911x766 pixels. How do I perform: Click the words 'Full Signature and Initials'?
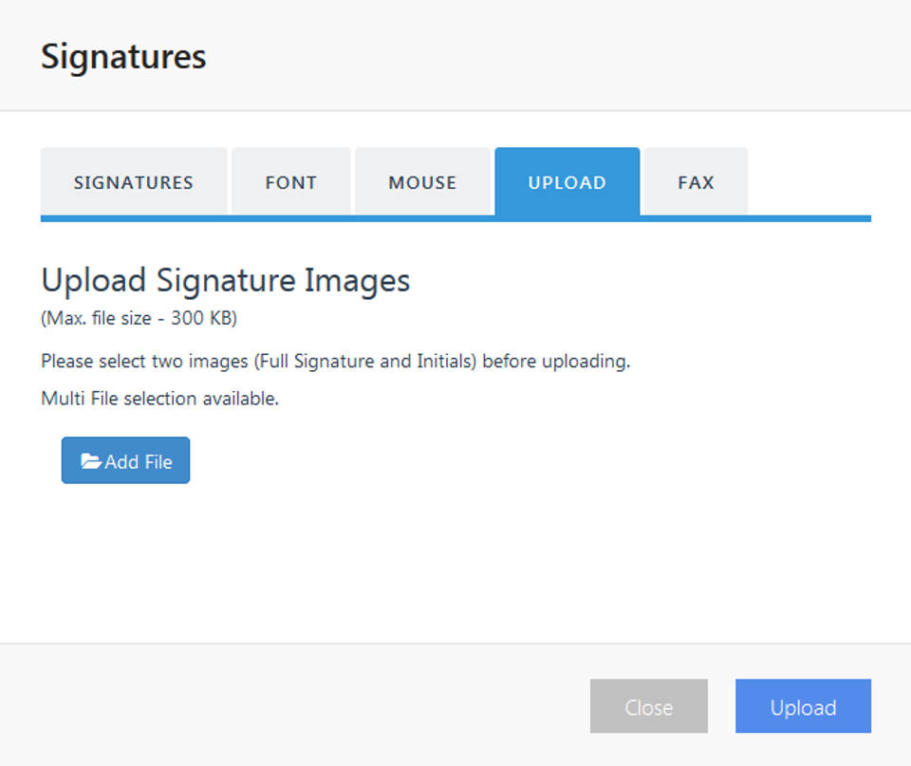pos(366,362)
